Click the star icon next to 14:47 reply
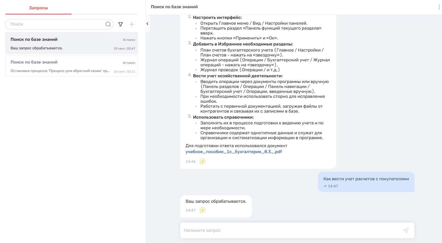The height and width of the screenshot is (243, 442). coord(202,210)
